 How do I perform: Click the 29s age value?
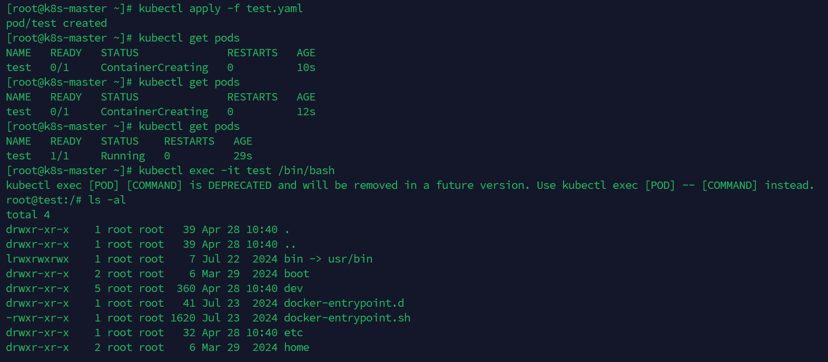243,156
